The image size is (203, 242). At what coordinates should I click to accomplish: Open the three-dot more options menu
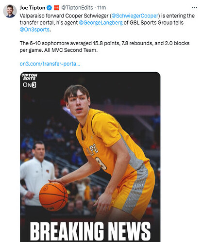194,8
